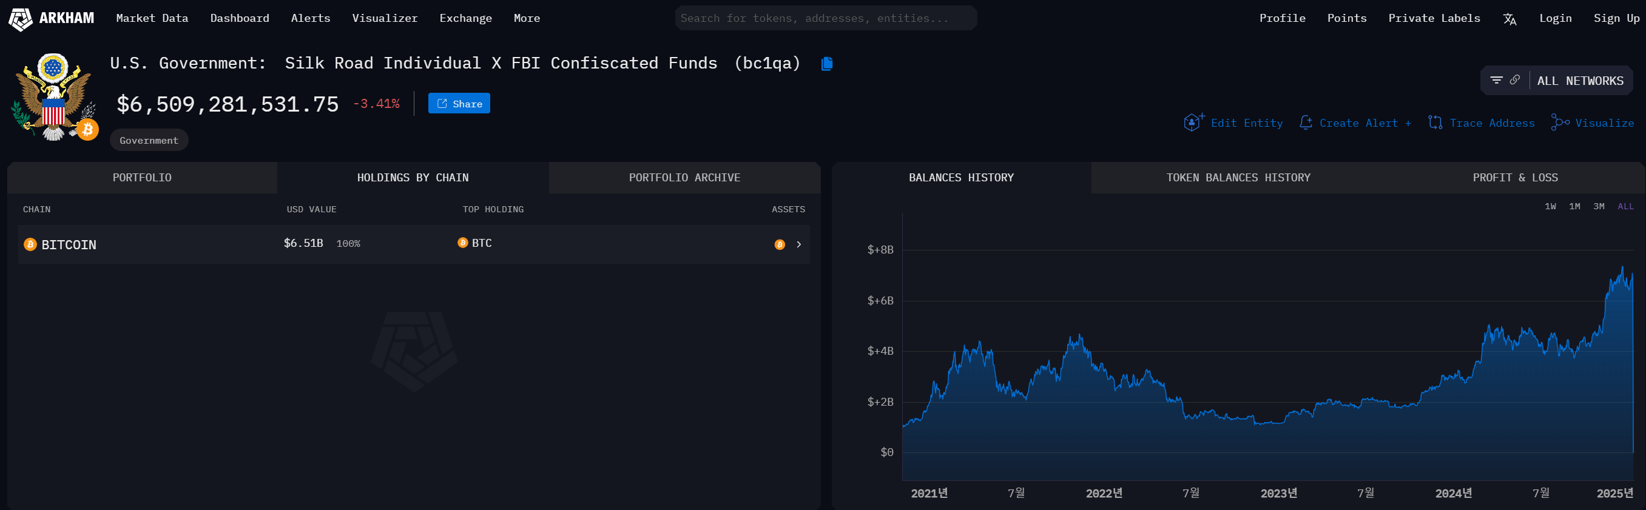Screen dimensions: 1646x510
Task: Open the More menu dropdown
Action: pyautogui.click(x=527, y=19)
